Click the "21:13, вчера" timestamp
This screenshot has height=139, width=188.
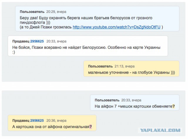click(124, 66)
